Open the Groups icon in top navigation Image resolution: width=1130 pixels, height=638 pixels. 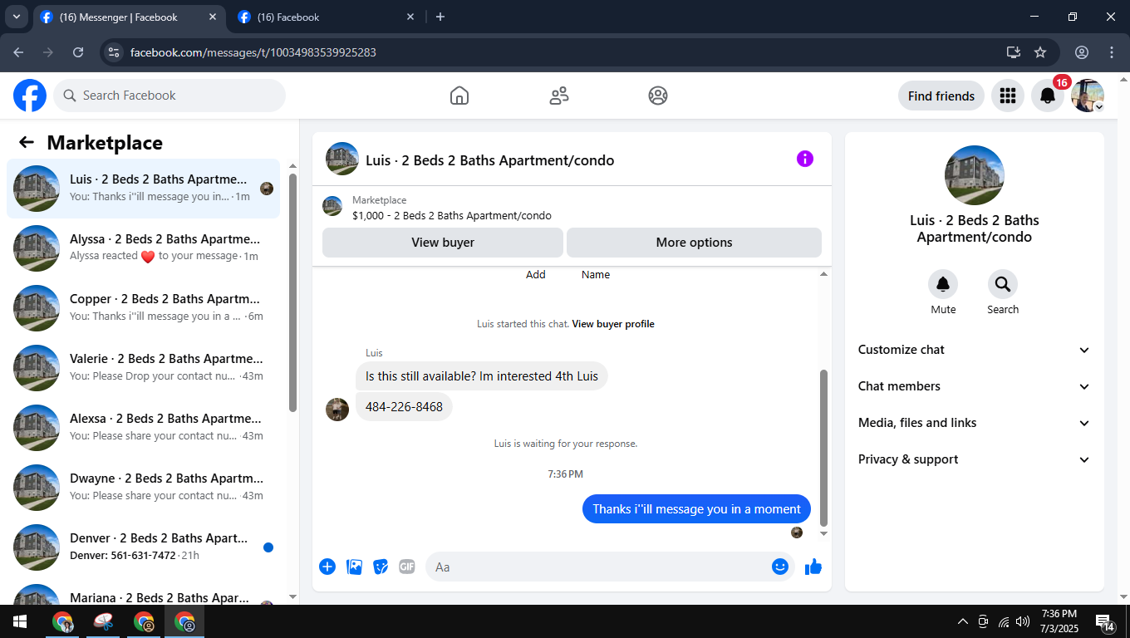pyautogui.click(x=658, y=96)
